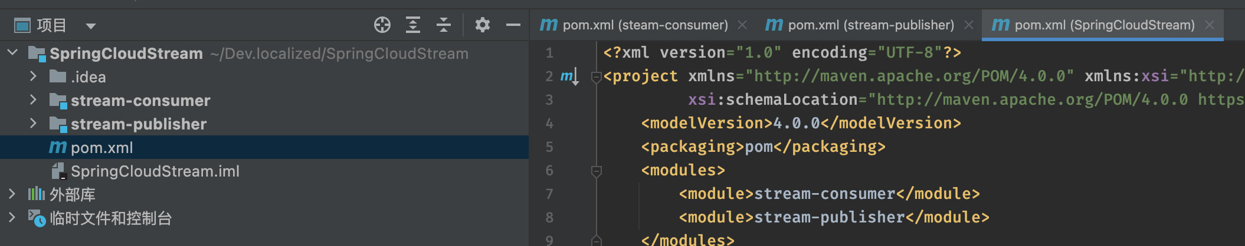Select the 临时文件和控制台 row
This screenshot has width=1245, height=246.
264,218
